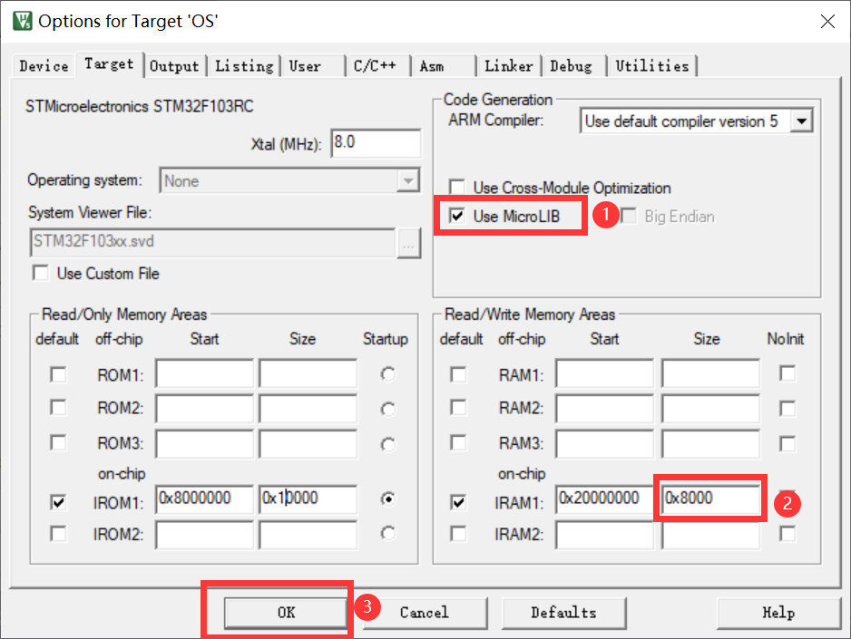Click the ROM3 Size field
Image resolution: width=851 pixels, height=639 pixels.
click(x=308, y=443)
